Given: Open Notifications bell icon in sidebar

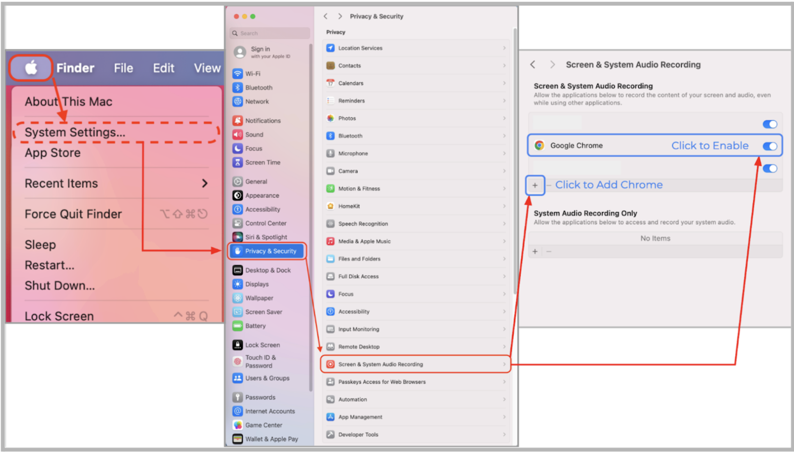Looking at the screenshot, I should point(238,120).
